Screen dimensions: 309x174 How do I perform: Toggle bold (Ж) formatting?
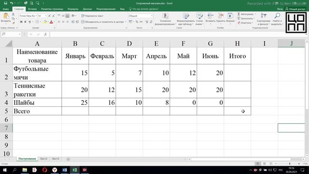[x=21, y=22]
